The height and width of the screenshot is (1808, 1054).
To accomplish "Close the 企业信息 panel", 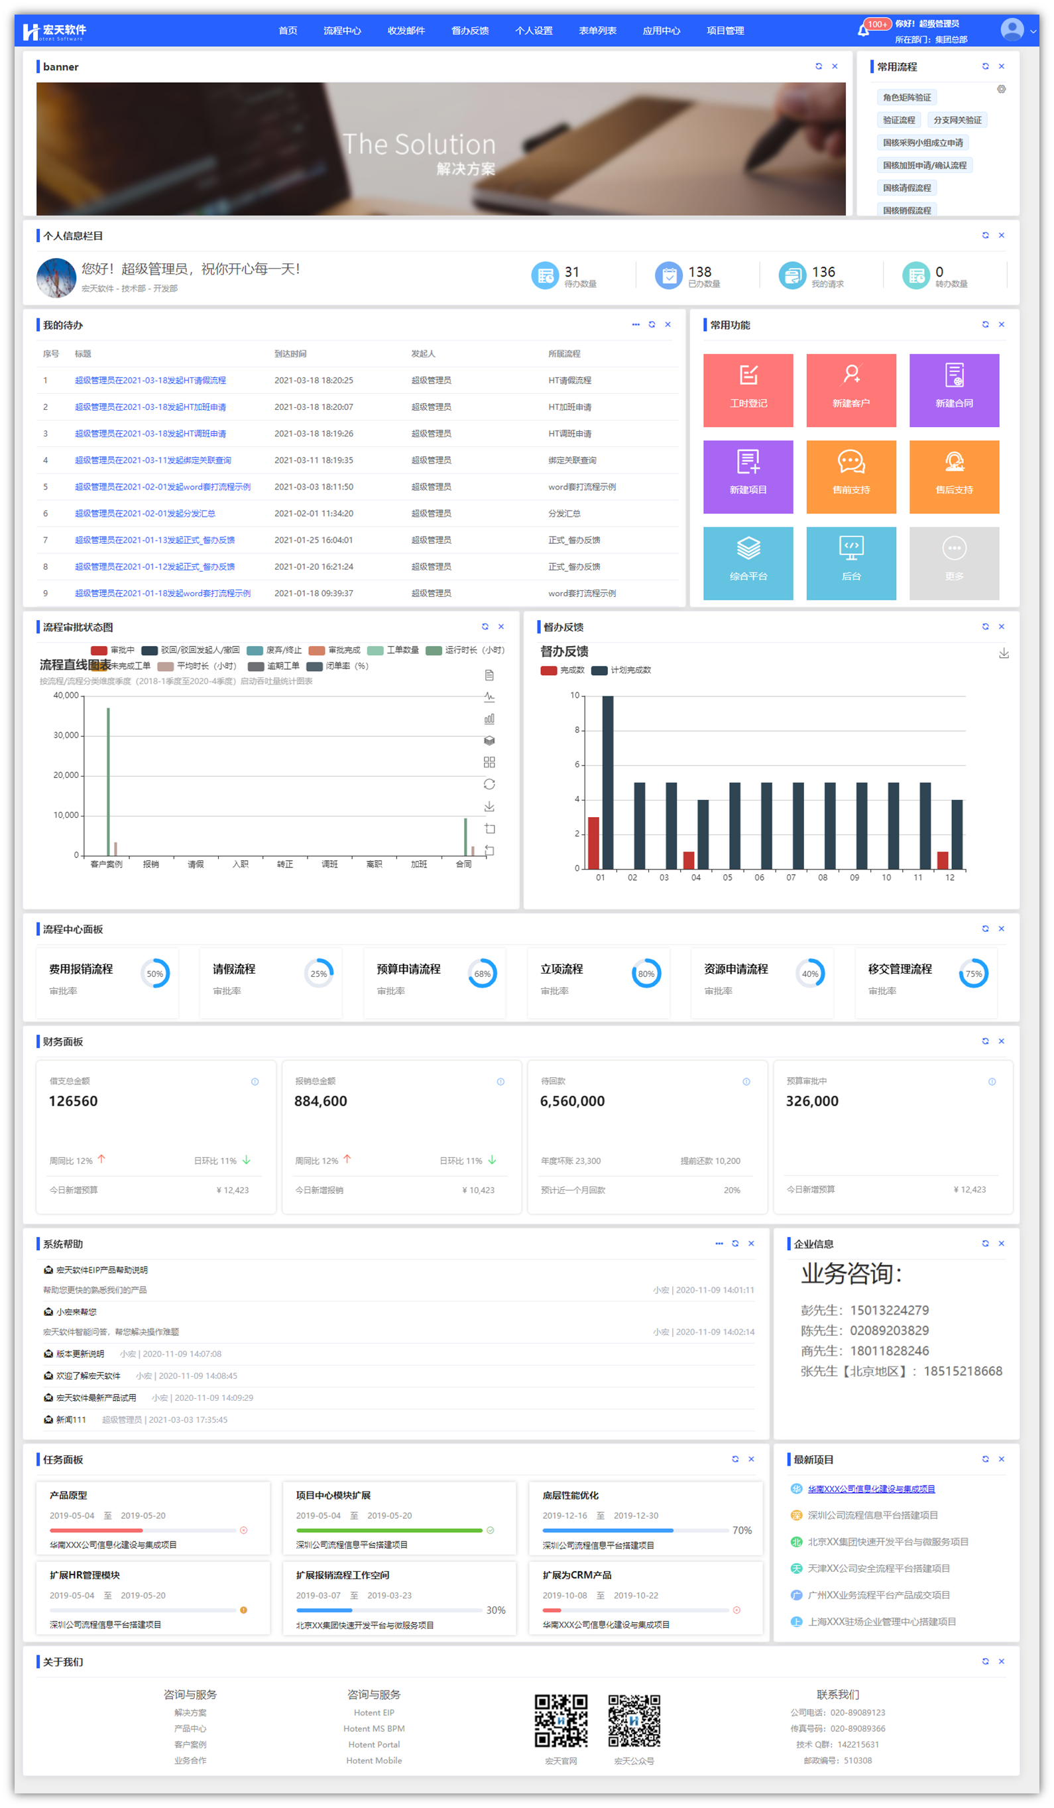I will point(1002,1244).
